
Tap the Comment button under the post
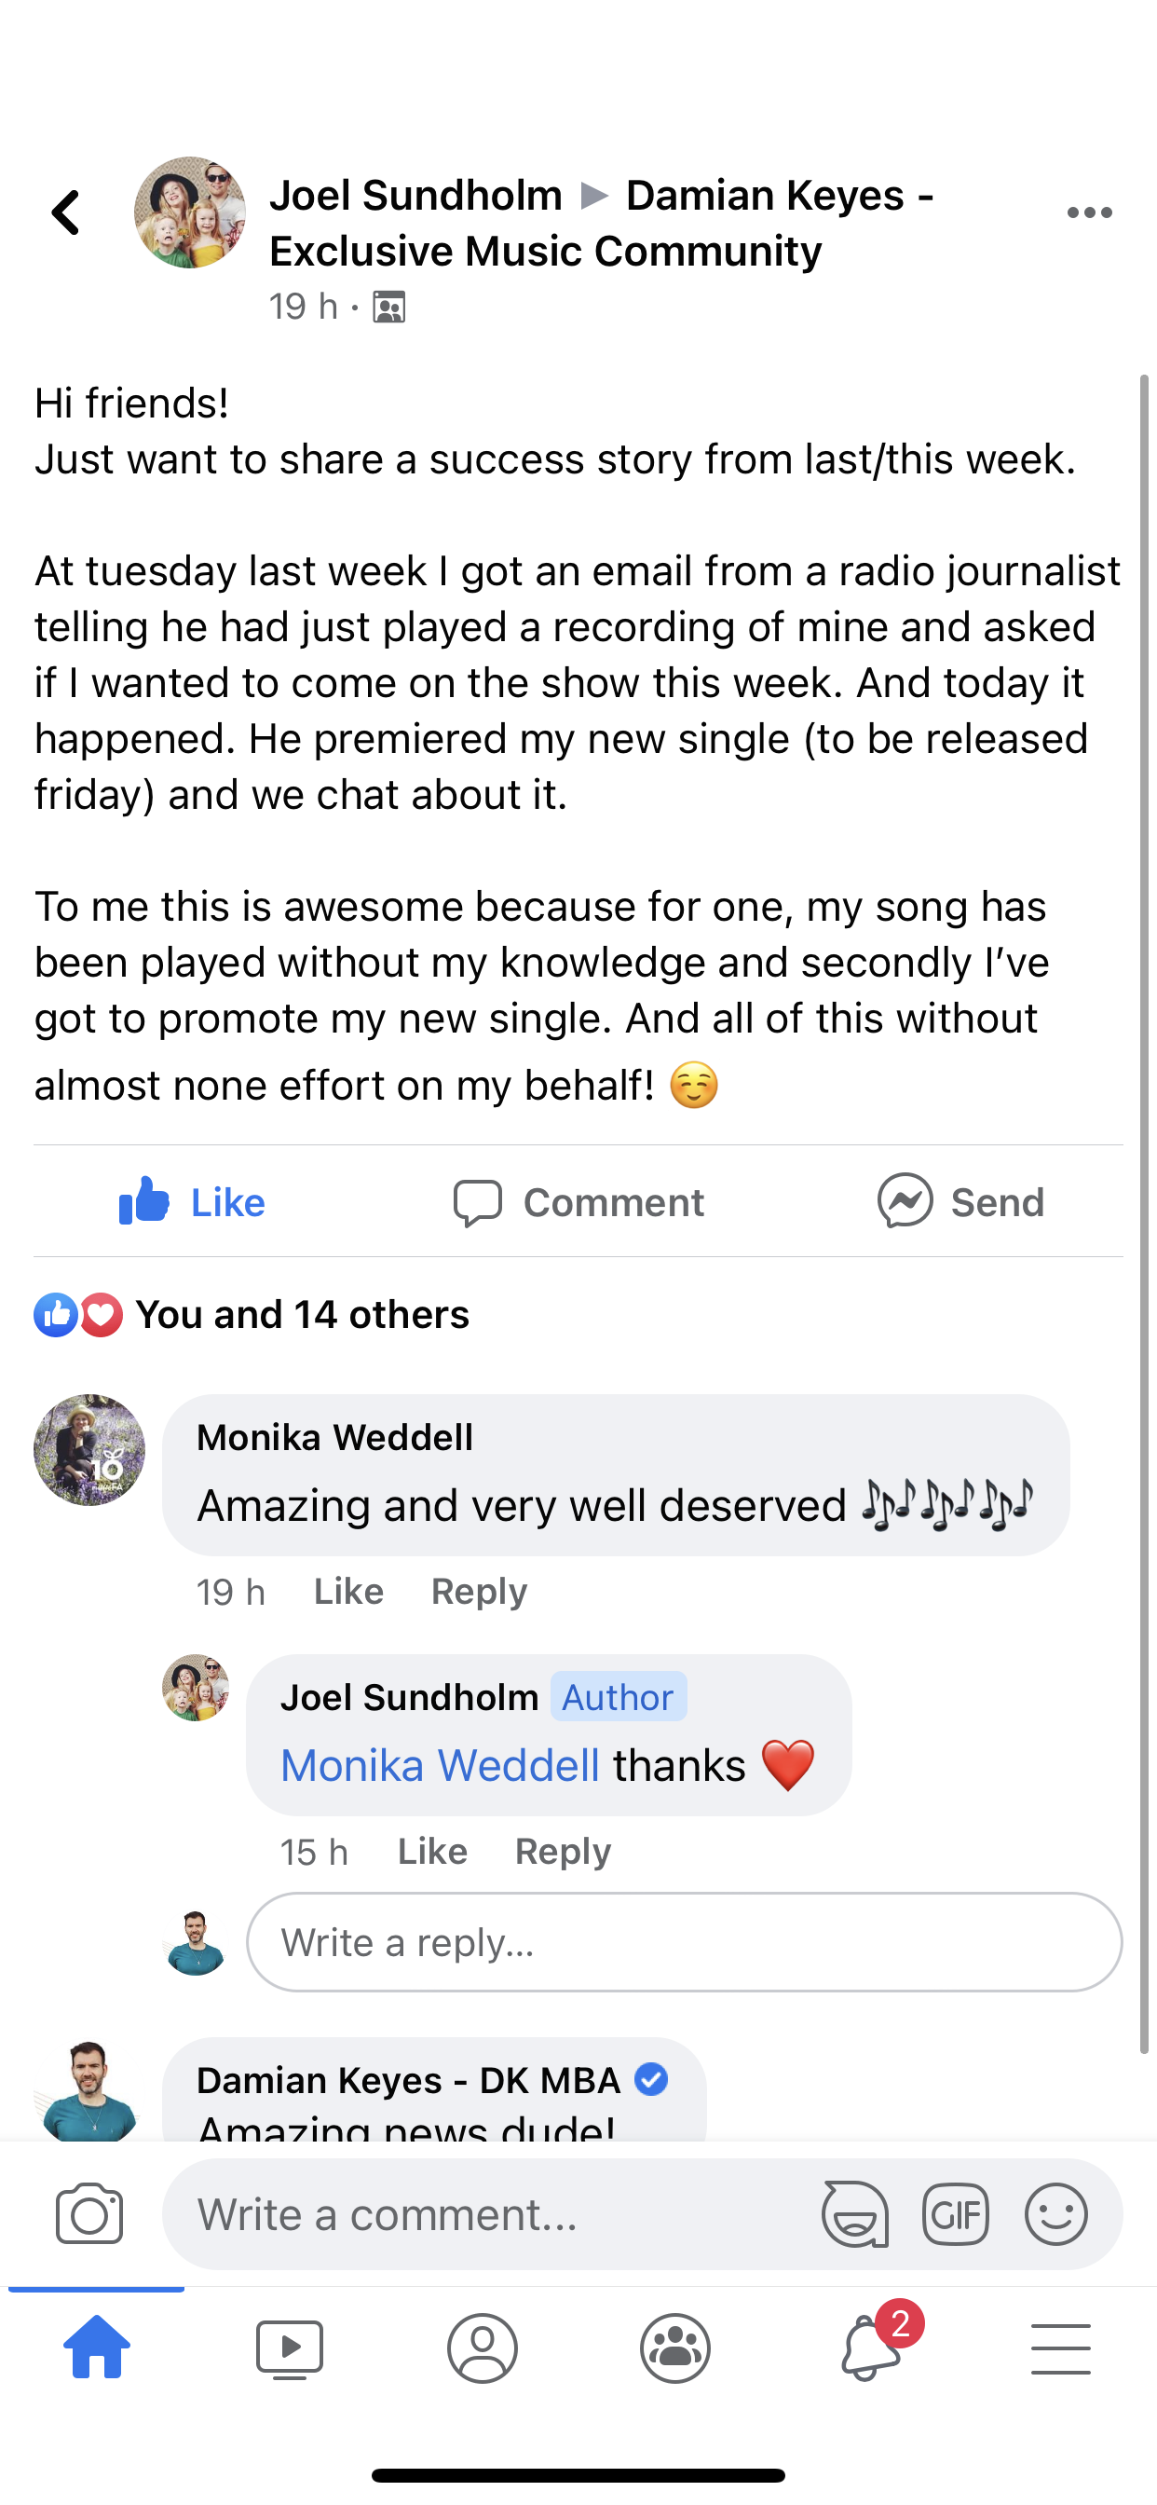[x=579, y=1202]
